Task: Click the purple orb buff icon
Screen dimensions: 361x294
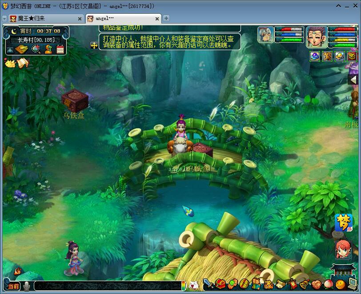Action: click(x=314, y=56)
